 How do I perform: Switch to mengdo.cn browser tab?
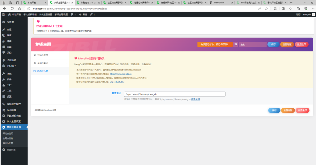pos(219,2)
